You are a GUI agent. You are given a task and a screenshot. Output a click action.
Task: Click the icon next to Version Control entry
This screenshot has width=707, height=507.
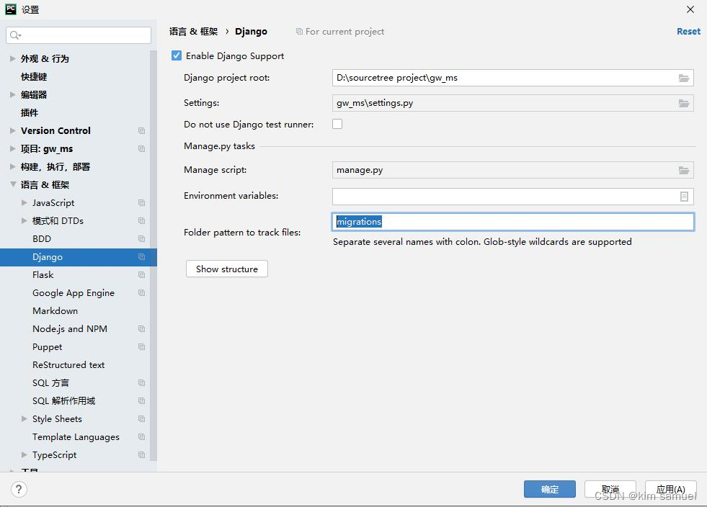[141, 131]
